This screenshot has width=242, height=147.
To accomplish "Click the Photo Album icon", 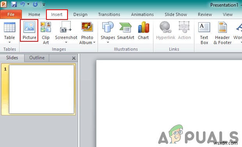I will 87,27.
